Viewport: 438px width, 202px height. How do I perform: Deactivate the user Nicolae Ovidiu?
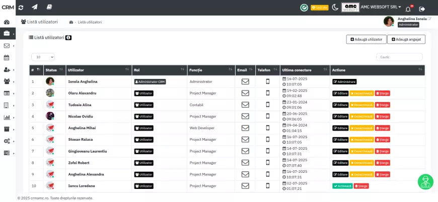tap(361, 117)
